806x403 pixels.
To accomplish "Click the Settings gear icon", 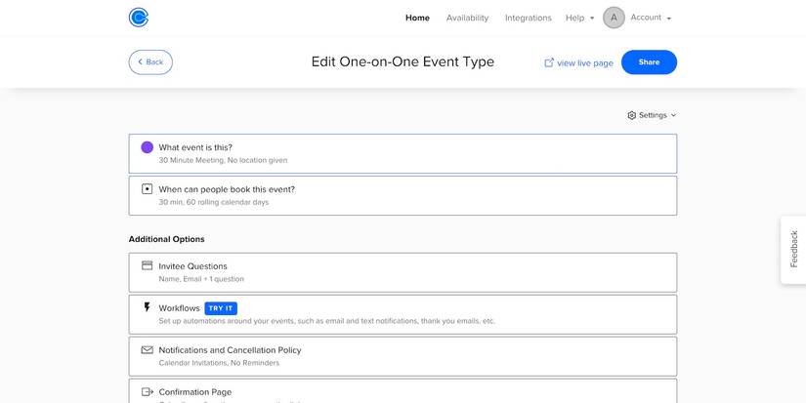I will [x=632, y=115].
